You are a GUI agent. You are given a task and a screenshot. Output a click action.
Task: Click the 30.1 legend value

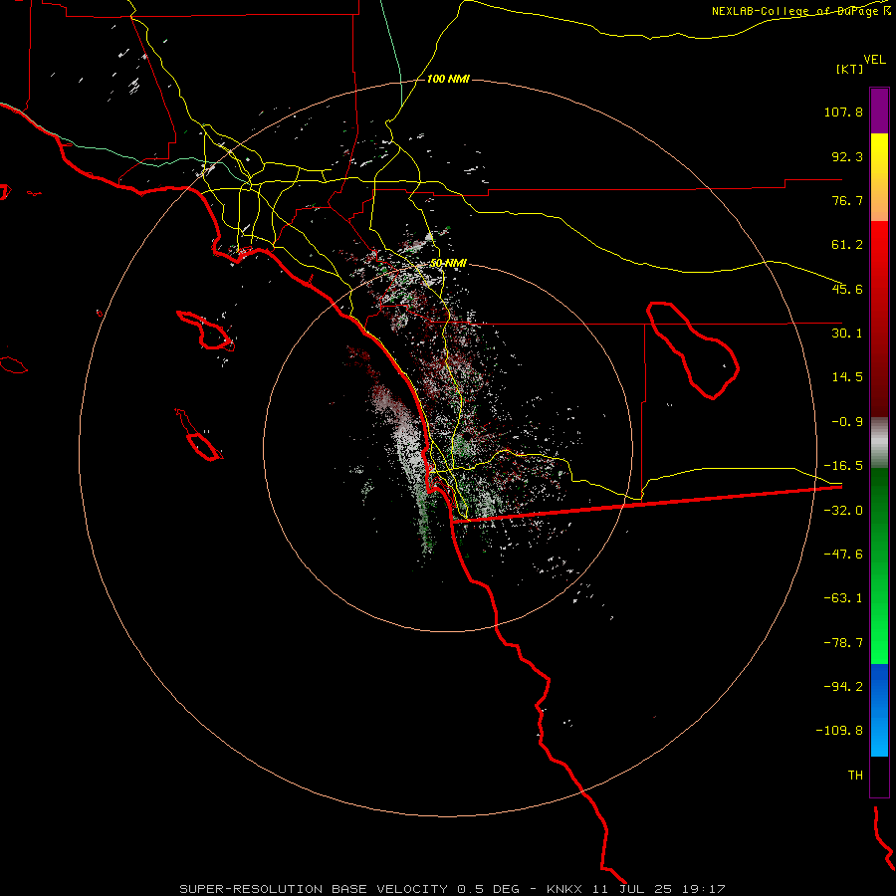847,334
